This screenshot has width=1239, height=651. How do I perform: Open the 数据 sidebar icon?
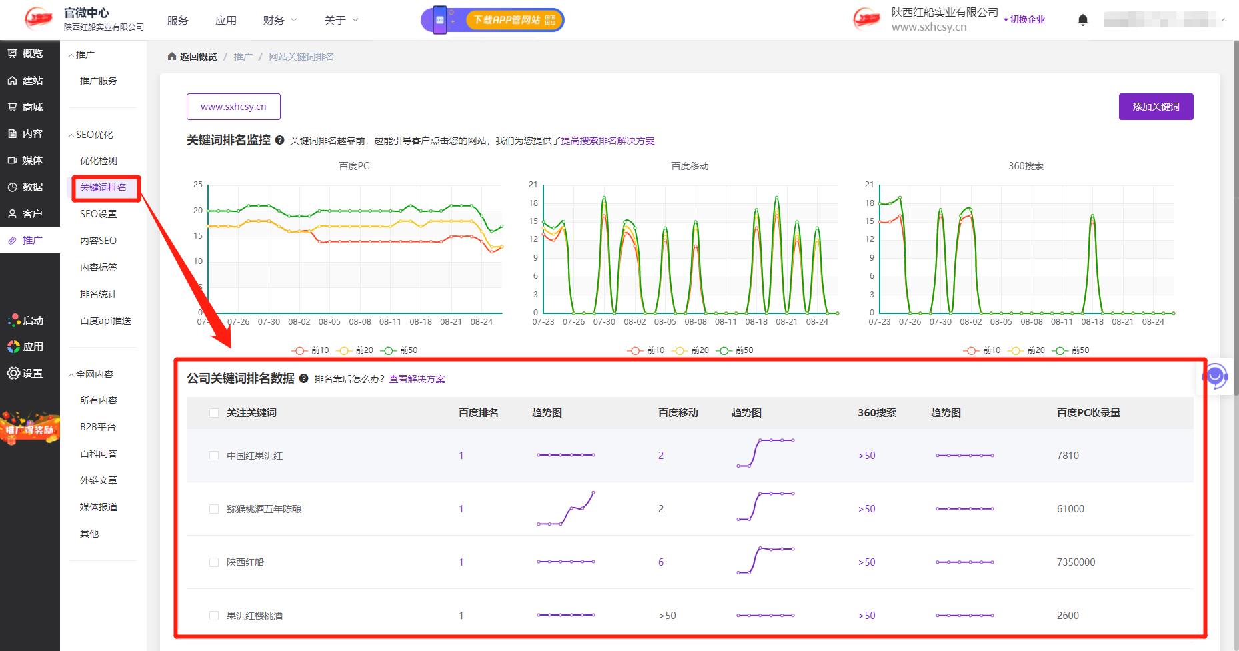(25, 187)
